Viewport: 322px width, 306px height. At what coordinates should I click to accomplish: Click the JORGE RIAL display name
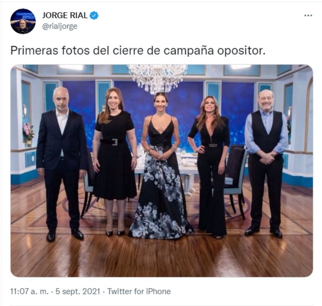(65, 16)
